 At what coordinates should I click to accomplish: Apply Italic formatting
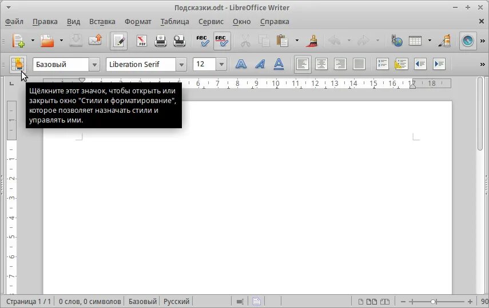pyautogui.click(x=260, y=64)
